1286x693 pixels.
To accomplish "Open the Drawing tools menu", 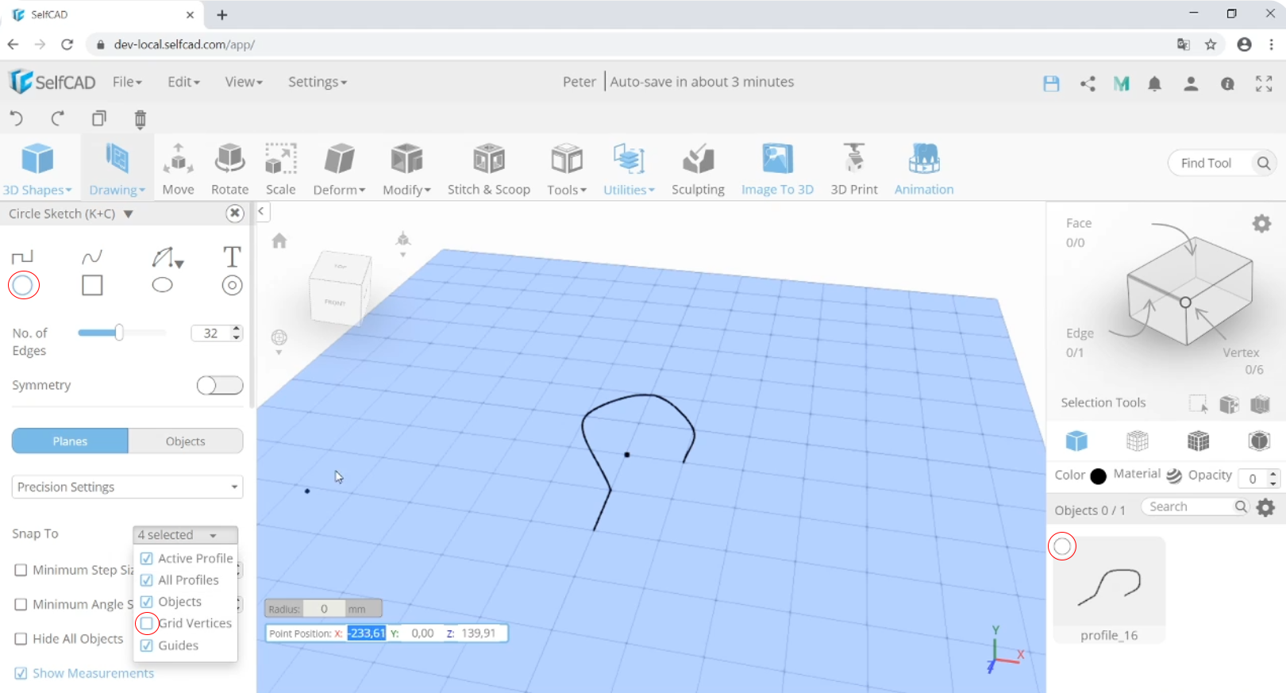I will 117,168.
